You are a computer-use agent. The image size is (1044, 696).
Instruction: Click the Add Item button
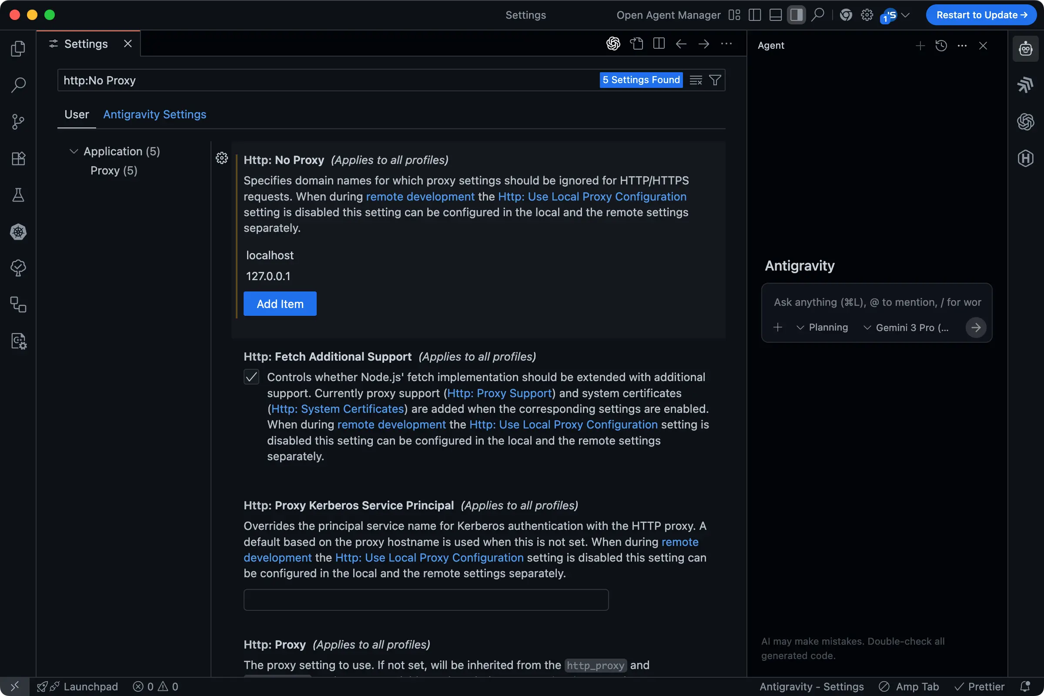click(280, 304)
